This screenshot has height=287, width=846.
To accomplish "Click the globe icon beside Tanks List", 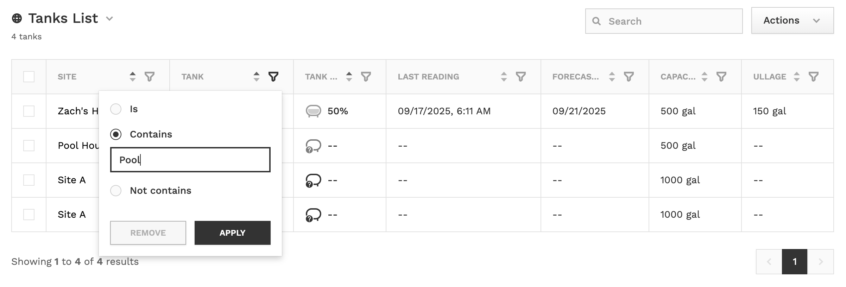I will (17, 18).
